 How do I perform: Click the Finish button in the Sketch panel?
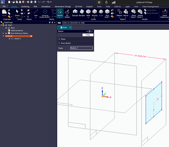(88, 35)
